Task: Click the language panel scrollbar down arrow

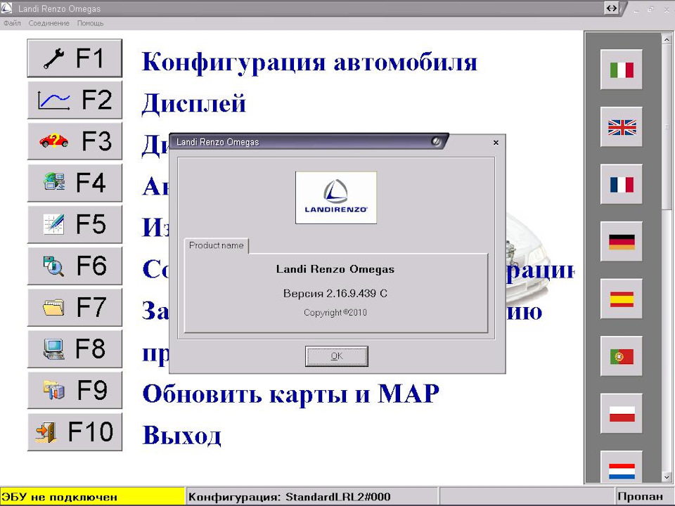Action: coord(667,477)
